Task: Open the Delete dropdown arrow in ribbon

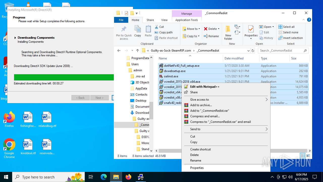Action: pyautogui.click(x=219, y=29)
